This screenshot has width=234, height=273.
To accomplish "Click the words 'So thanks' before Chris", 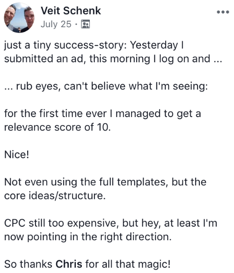I will (29, 264).
